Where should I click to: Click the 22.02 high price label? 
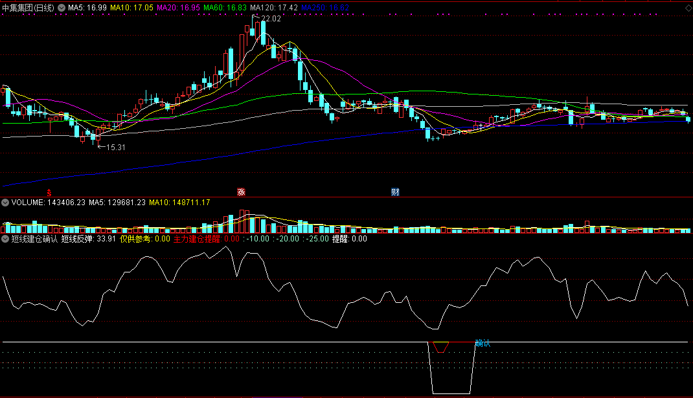click(x=271, y=19)
